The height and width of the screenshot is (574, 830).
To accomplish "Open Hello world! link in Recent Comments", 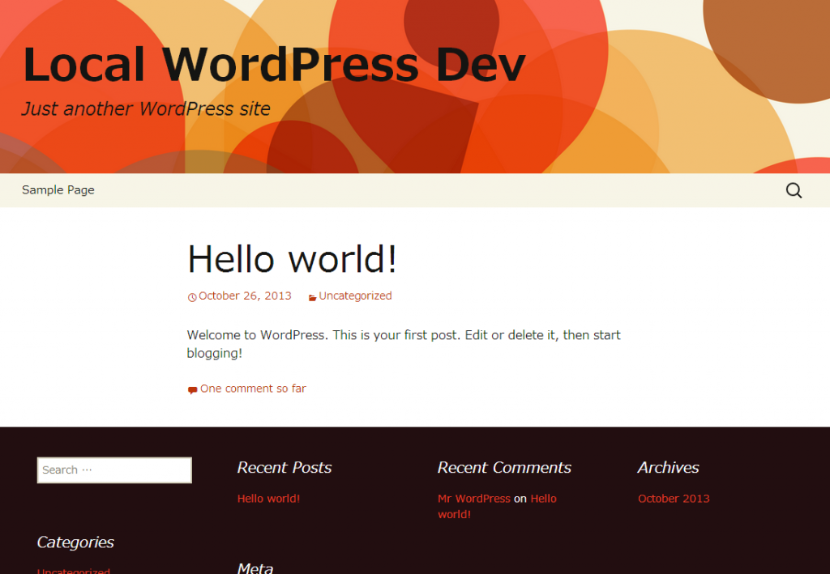I will coord(543,499).
